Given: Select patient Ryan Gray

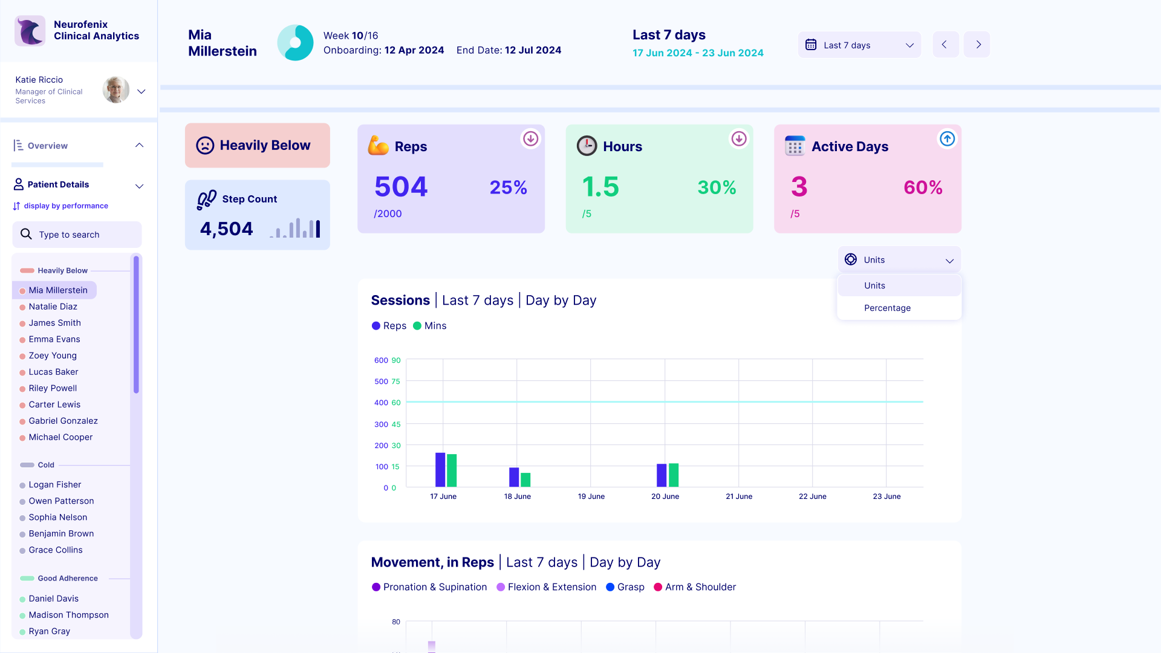Looking at the screenshot, I should (49, 631).
